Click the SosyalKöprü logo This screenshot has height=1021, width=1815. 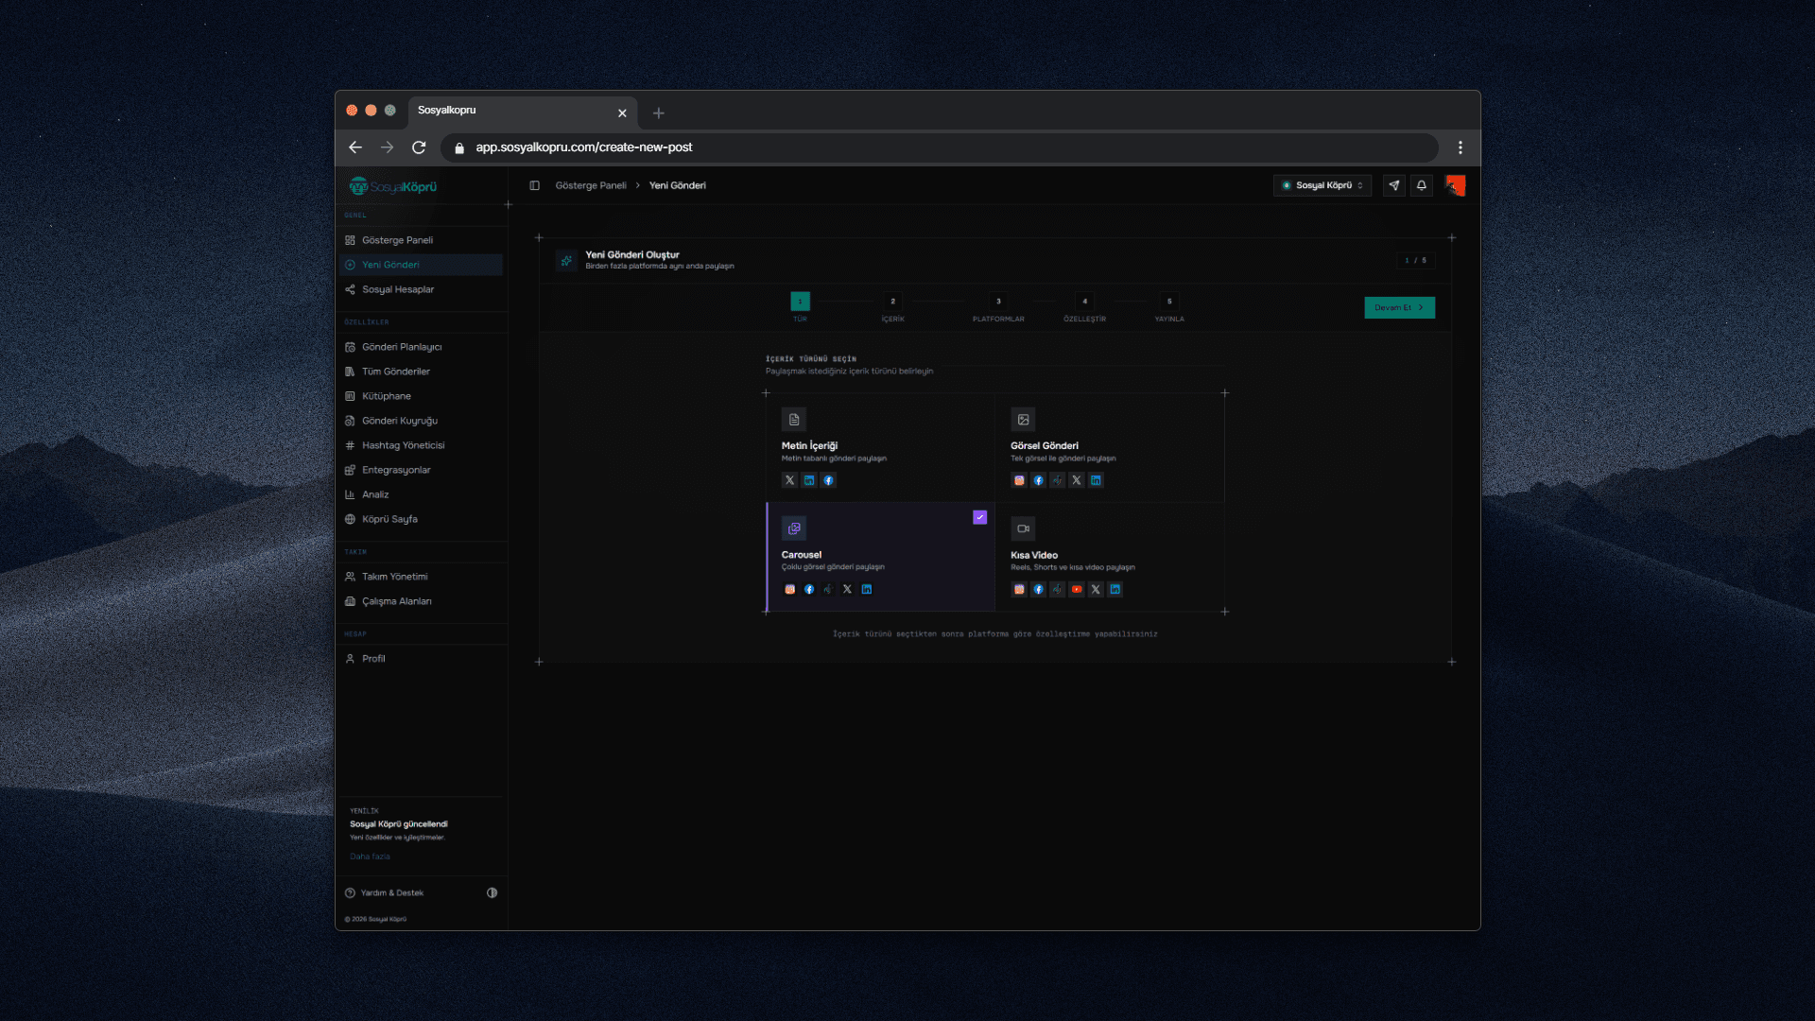(393, 186)
